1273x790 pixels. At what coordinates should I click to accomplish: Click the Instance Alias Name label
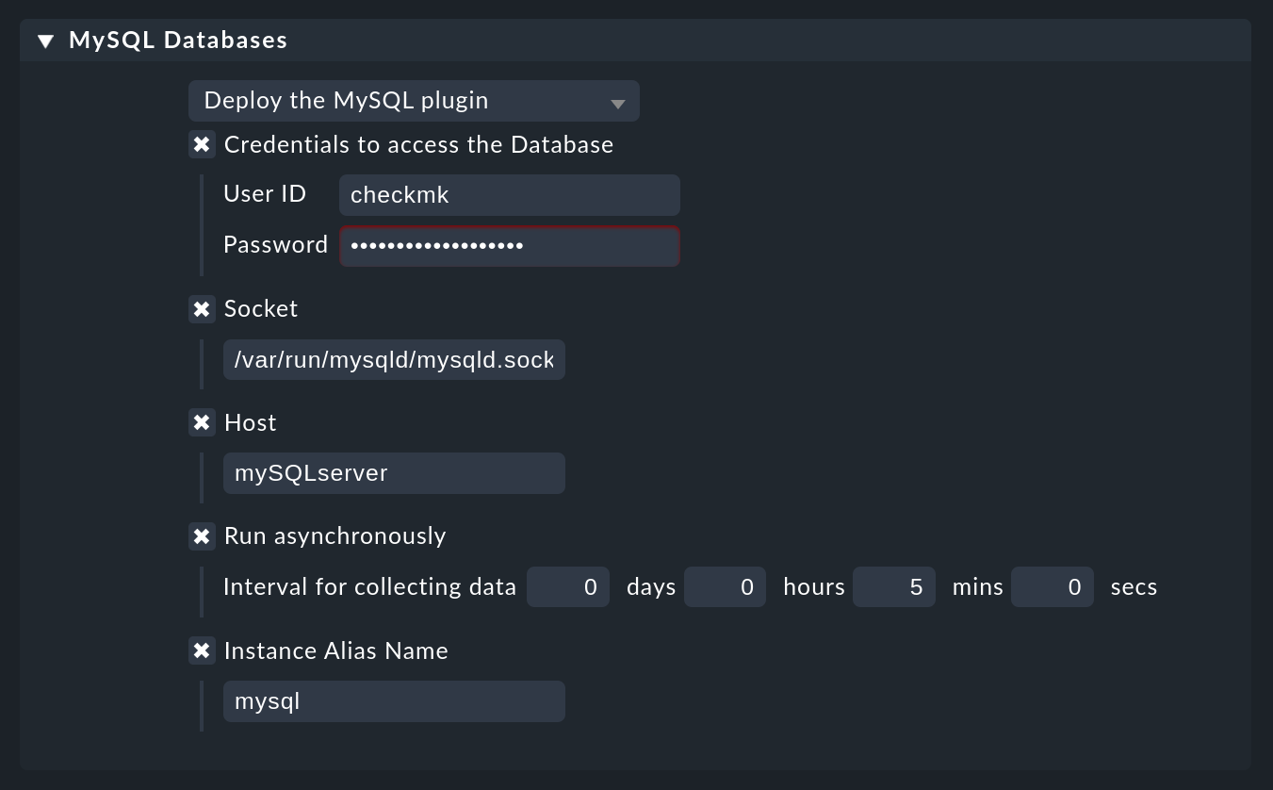point(336,650)
